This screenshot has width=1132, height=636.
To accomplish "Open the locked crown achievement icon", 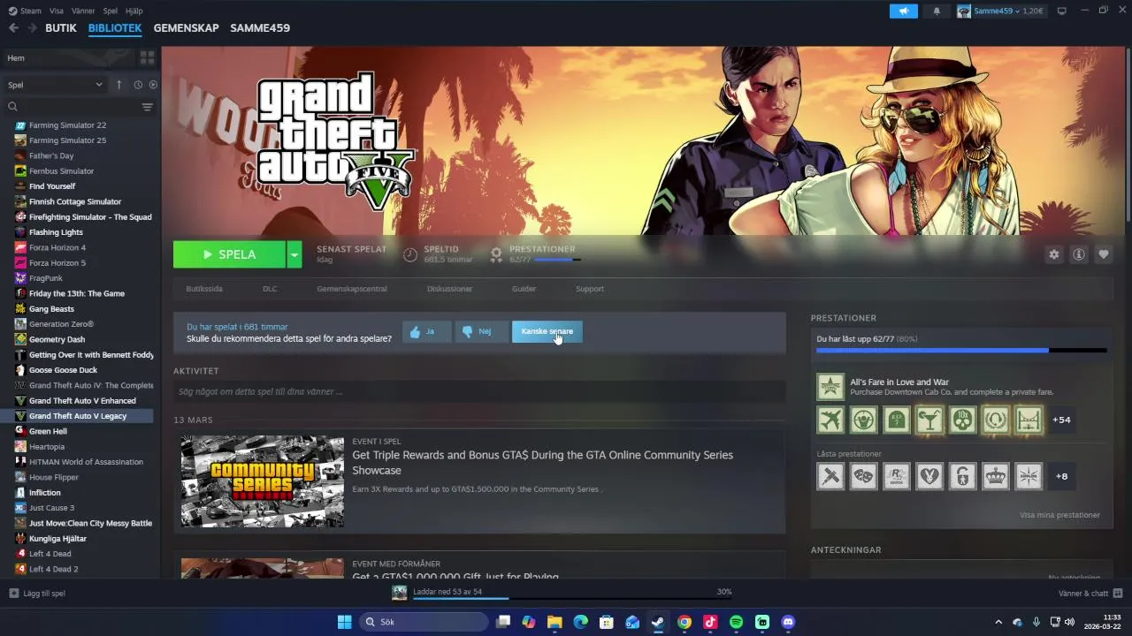I will 996,476.
